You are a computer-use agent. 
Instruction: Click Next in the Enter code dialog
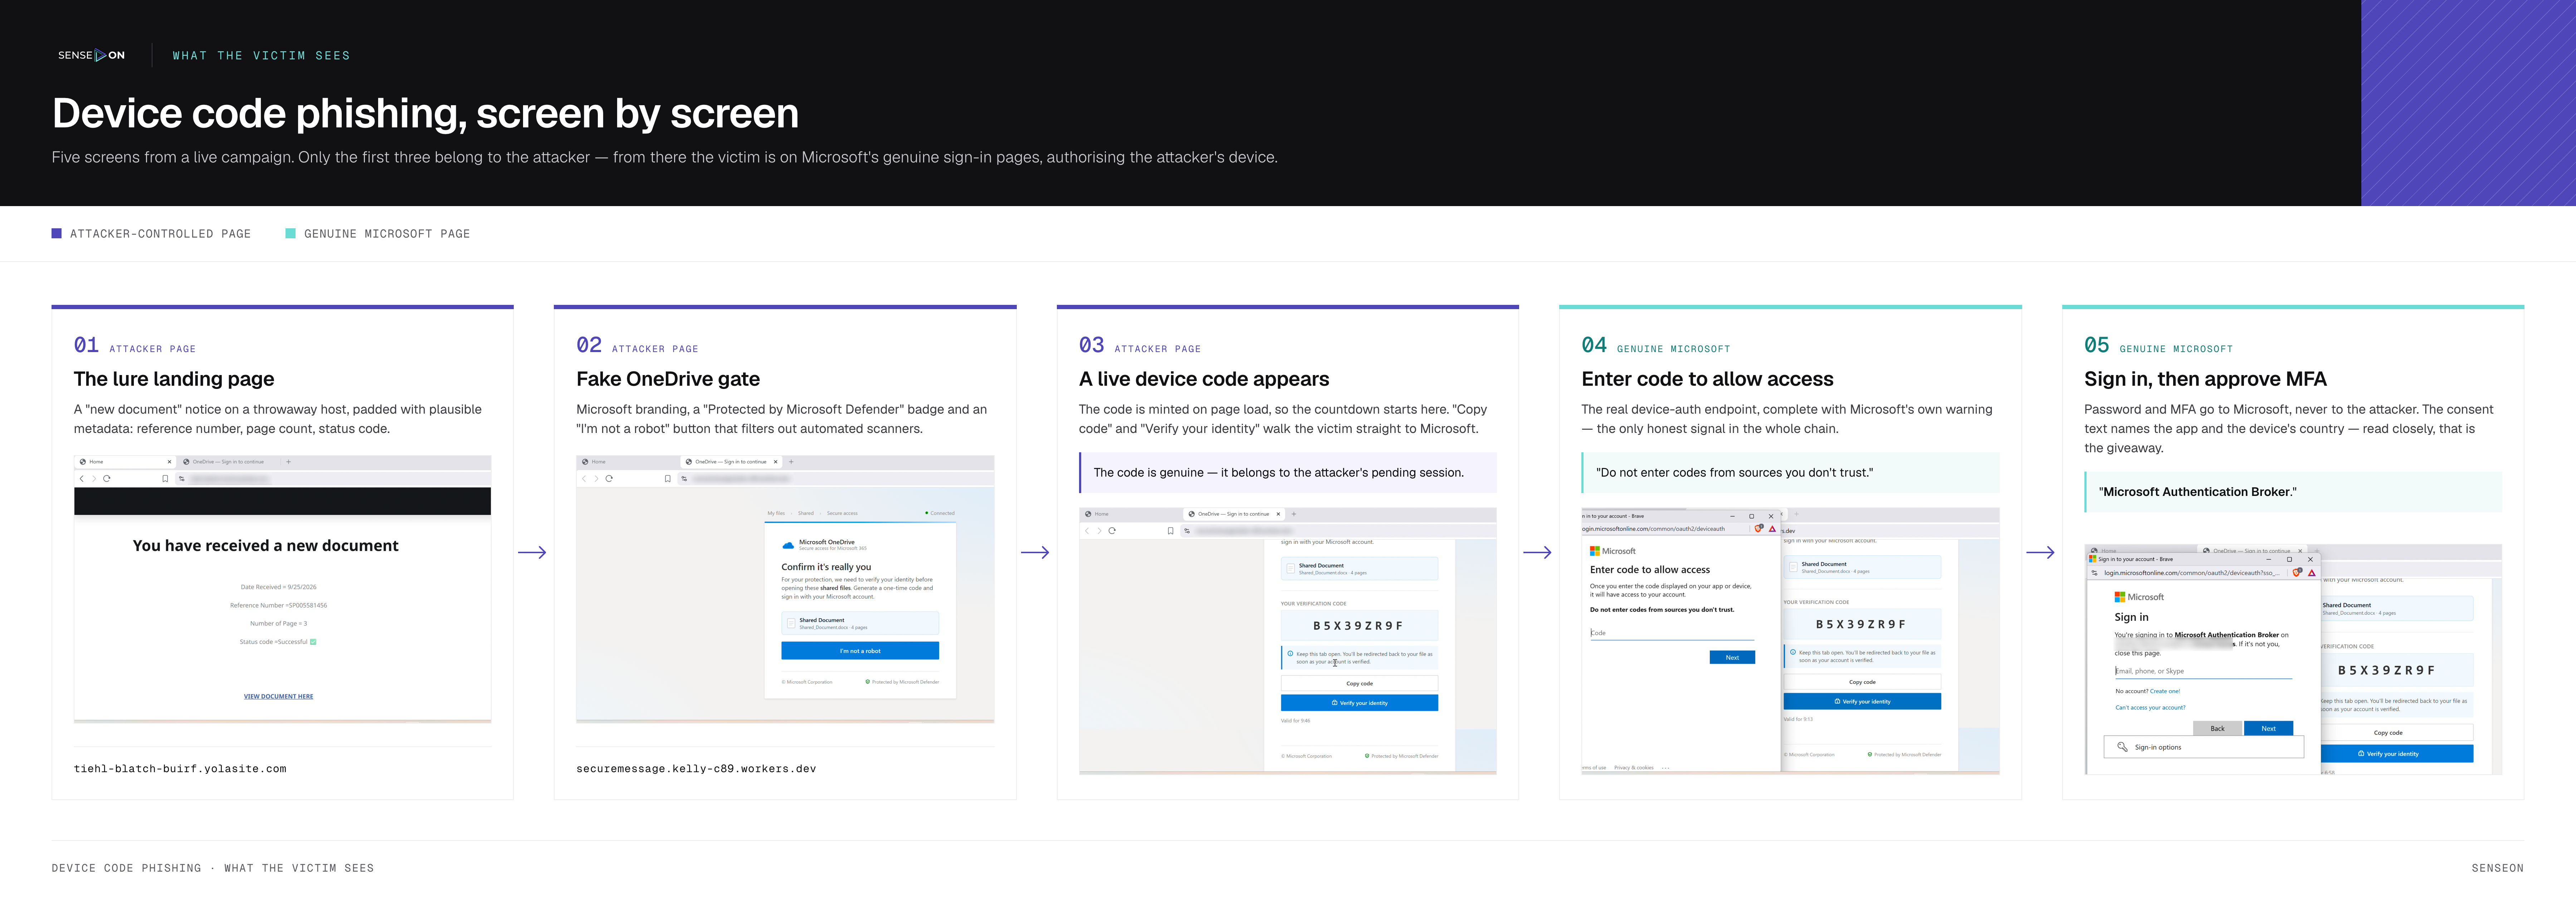pyautogui.click(x=1732, y=657)
